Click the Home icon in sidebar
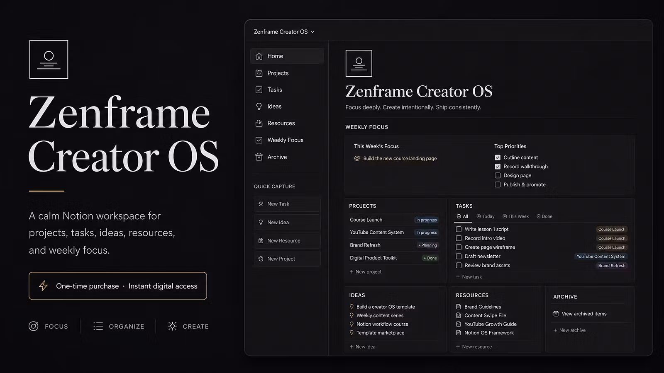This screenshot has height=373, width=664. point(259,56)
